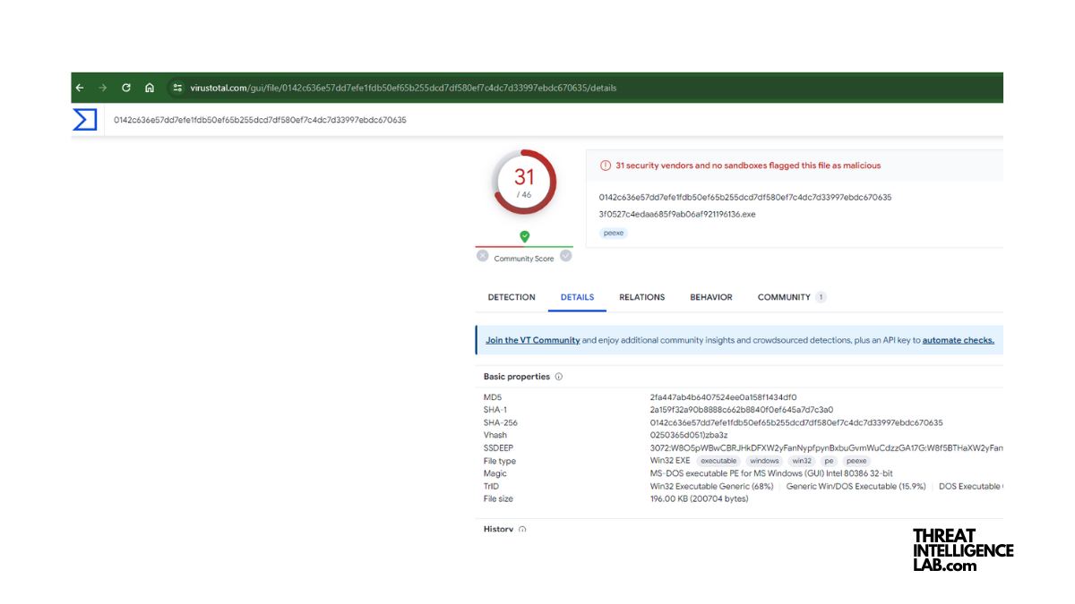Click the browser back arrow
The height and width of the screenshot is (604, 1075).
click(79, 88)
